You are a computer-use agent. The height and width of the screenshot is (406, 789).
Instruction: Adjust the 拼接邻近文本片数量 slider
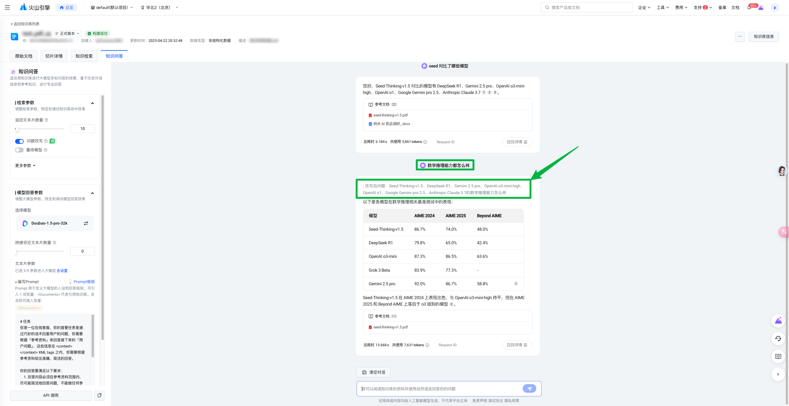[39, 251]
